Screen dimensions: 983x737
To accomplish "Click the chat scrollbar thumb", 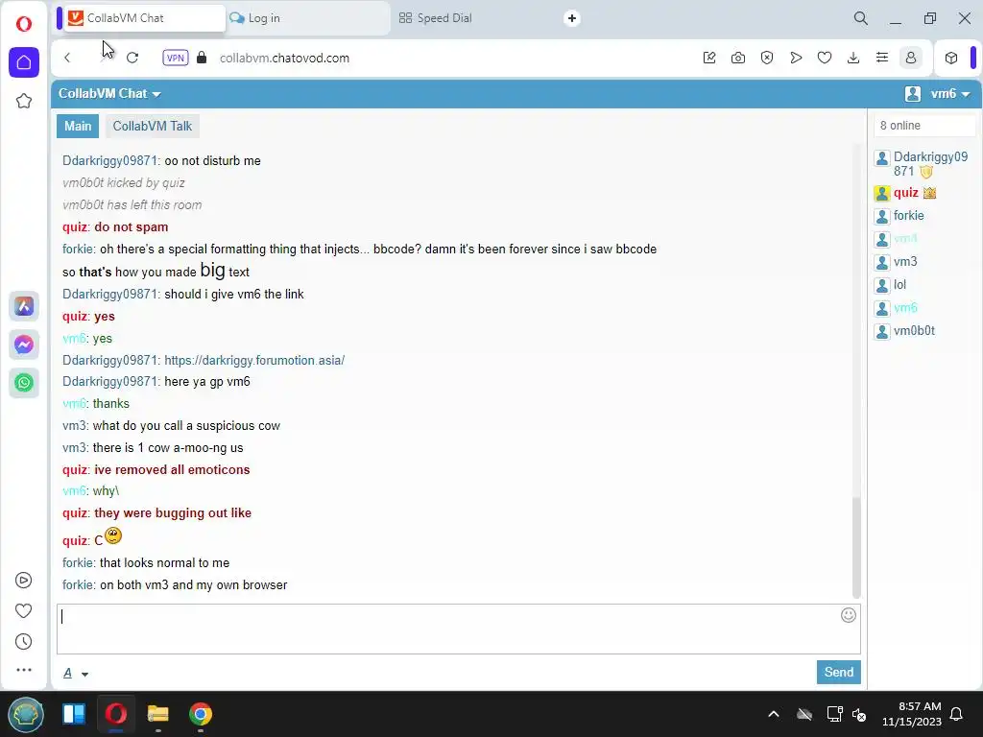I will (856, 548).
